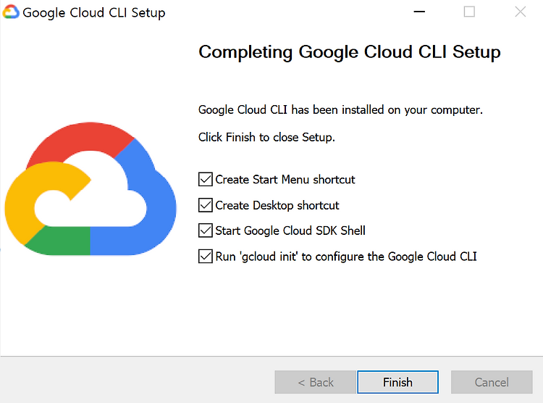Click the disabled Back button
This screenshot has height=403, width=543.
(315, 382)
